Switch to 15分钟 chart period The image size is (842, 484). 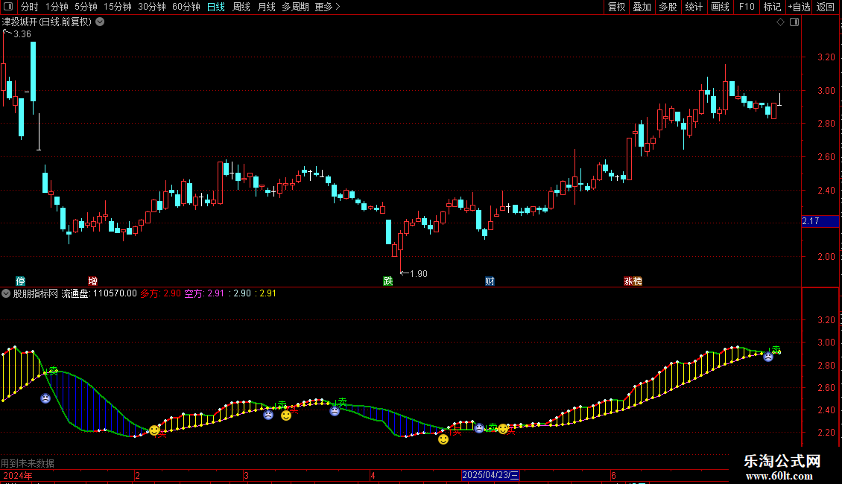coord(118,7)
